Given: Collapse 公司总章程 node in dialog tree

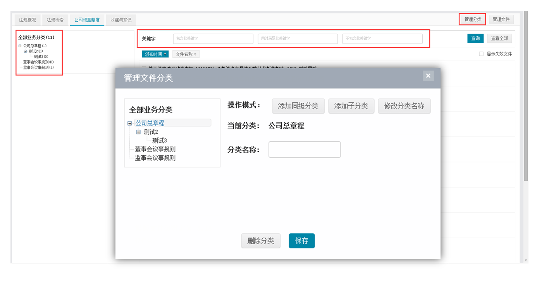Looking at the screenshot, I should click(130, 124).
